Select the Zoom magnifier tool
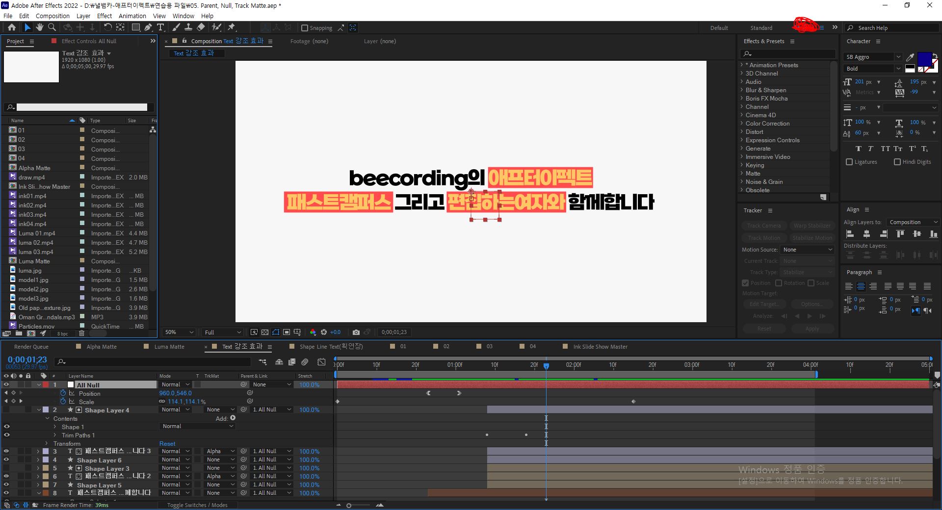This screenshot has height=510, width=942. (52, 27)
